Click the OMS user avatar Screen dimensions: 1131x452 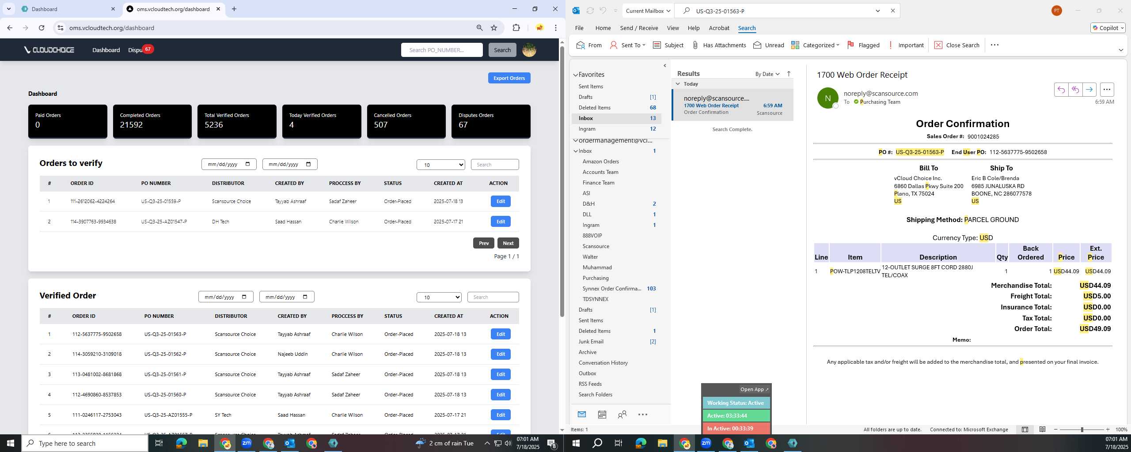[x=529, y=50]
